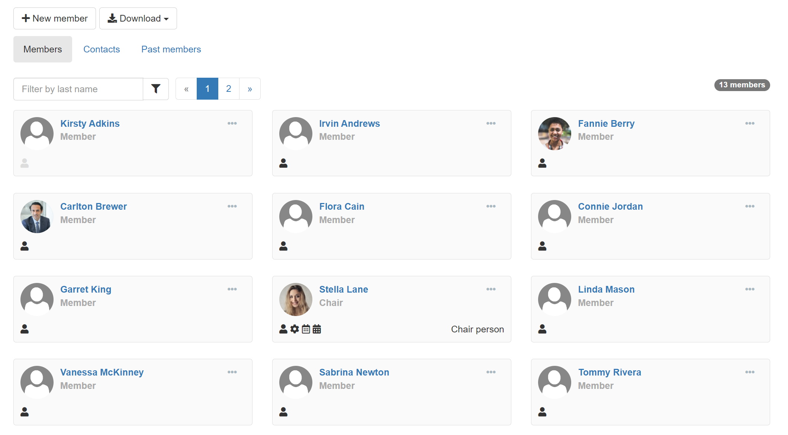Click person icon on Tommy Rivera's card
Image resolution: width=788 pixels, height=435 pixels.
(x=542, y=412)
